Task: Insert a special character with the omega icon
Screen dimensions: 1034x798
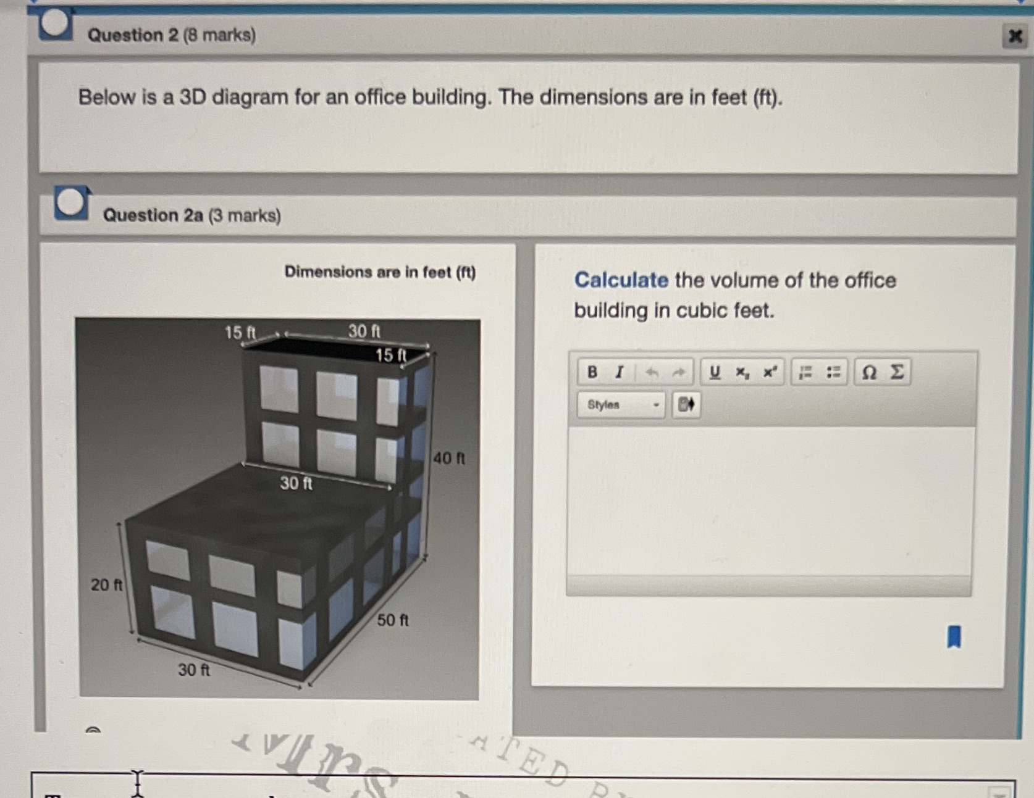Action: click(x=868, y=372)
